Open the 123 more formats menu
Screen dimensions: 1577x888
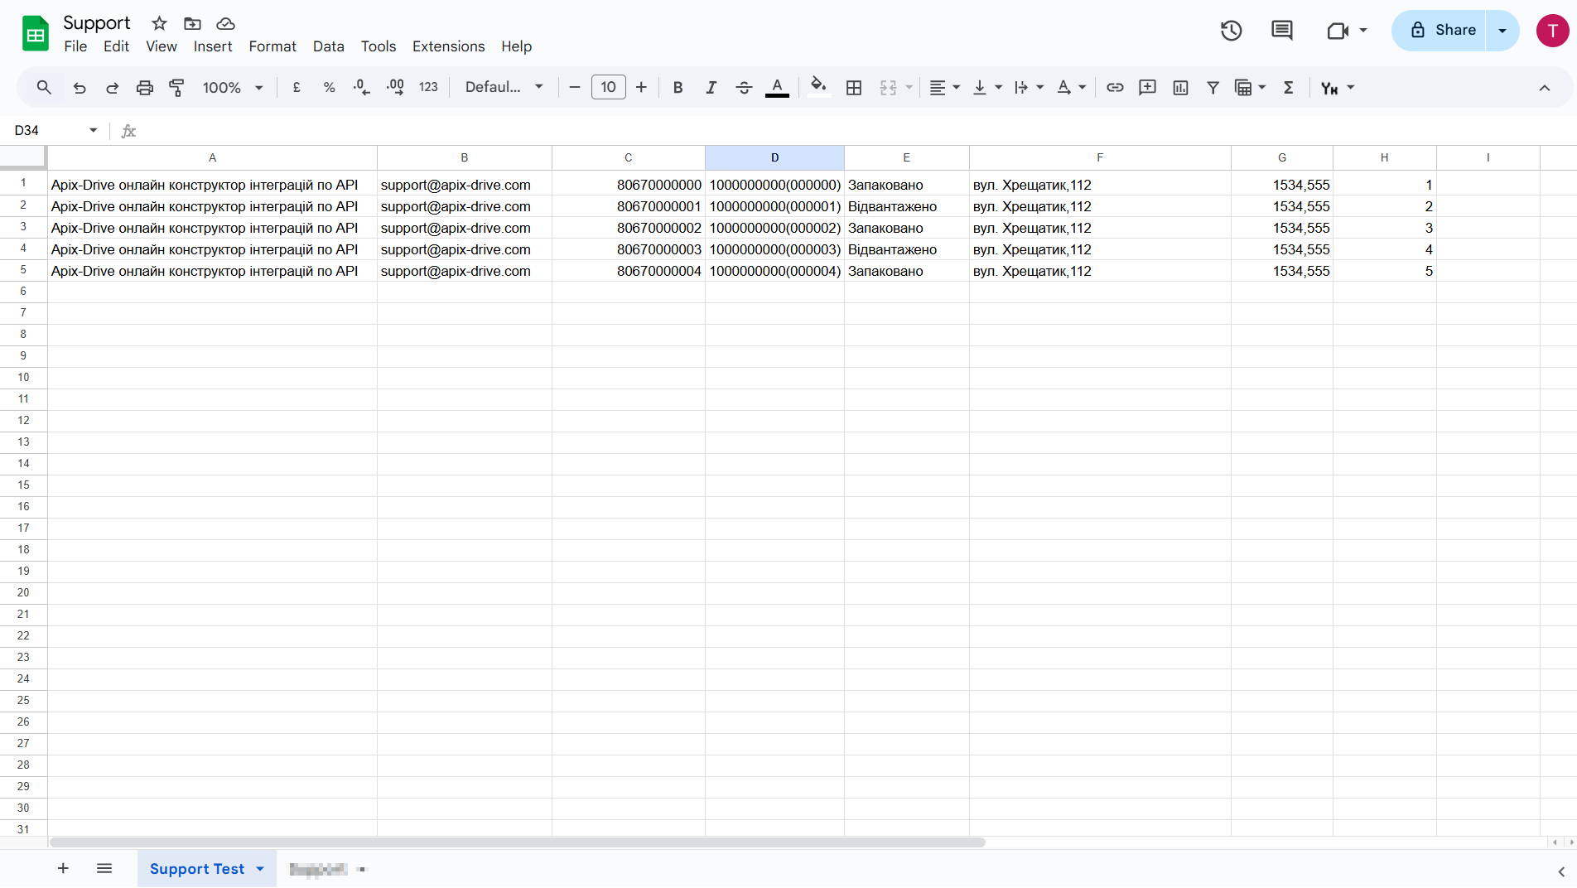[428, 87]
